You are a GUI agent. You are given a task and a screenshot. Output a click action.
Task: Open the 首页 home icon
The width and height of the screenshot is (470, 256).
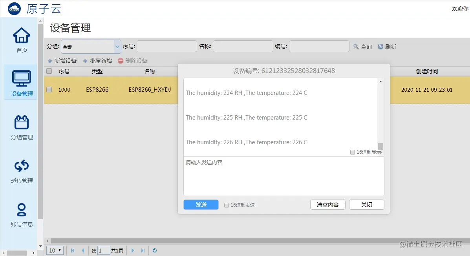click(x=22, y=35)
